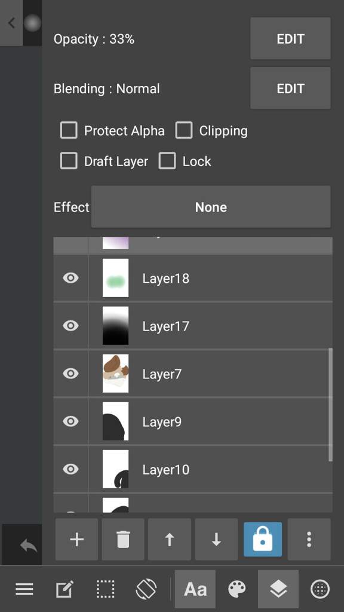Screen dimensions: 344x612
Task: Add a new layer with plus button
Action: tap(77, 540)
